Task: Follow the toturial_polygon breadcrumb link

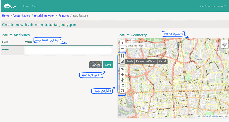Action: [44, 16]
